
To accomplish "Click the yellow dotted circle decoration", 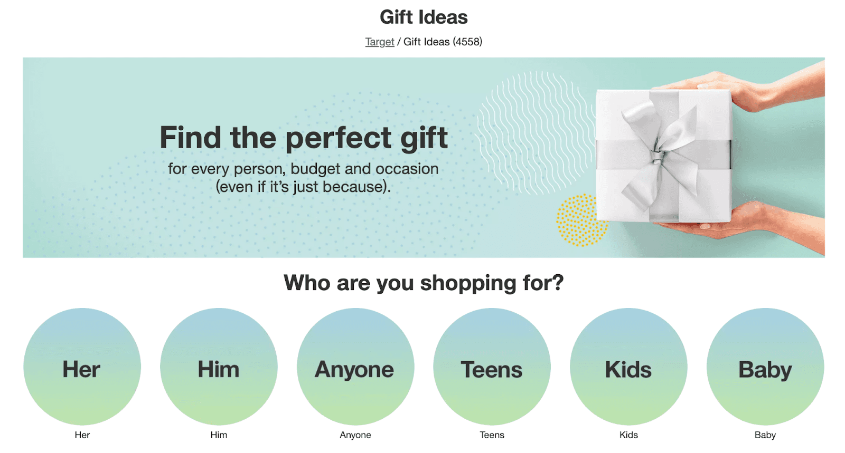I will 580,220.
